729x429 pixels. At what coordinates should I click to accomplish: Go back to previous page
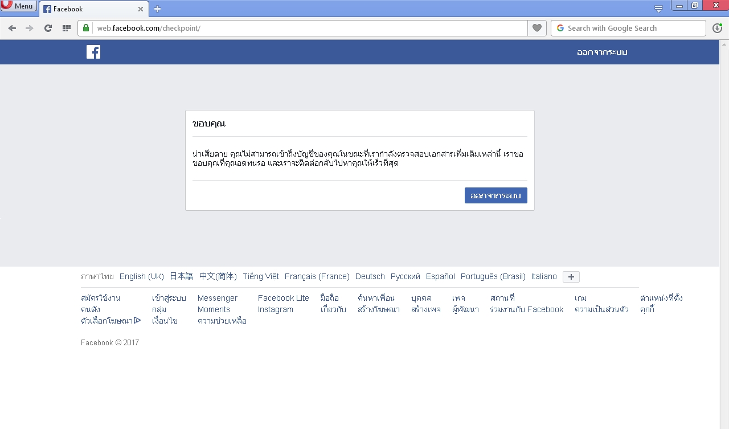tap(12, 28)
